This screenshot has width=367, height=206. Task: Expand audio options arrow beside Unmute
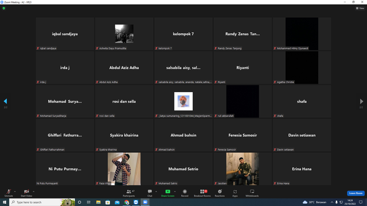(x=15, y=192)
